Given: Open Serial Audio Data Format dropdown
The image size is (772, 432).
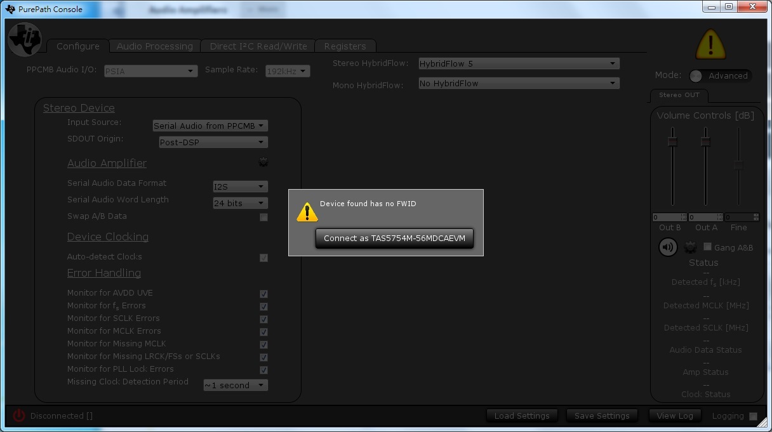Looking at the screenshot, I should tap(240, 187).
